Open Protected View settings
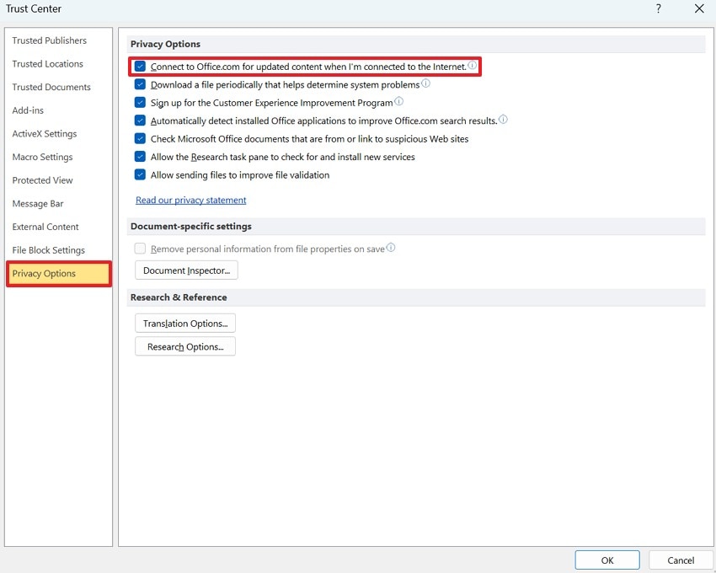The image size is (716, 573). pos(42,180)
